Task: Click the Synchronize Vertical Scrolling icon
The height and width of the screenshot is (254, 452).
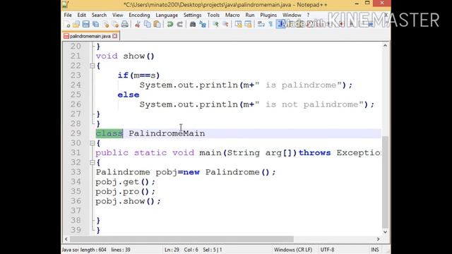Action: pos(238,25)
